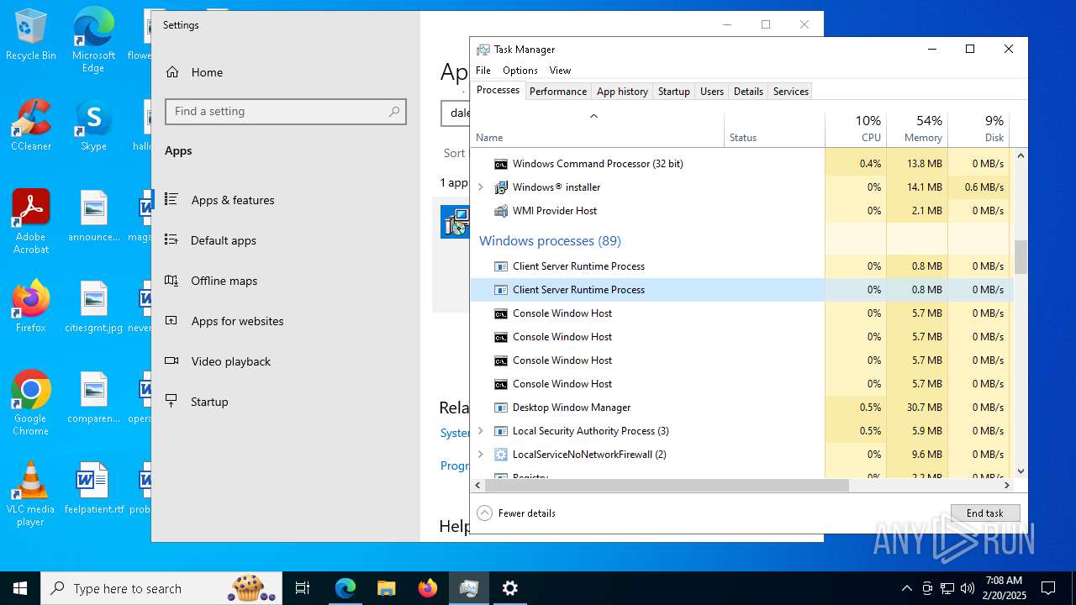
Task: Click the End task button
Action: [985, 513]
